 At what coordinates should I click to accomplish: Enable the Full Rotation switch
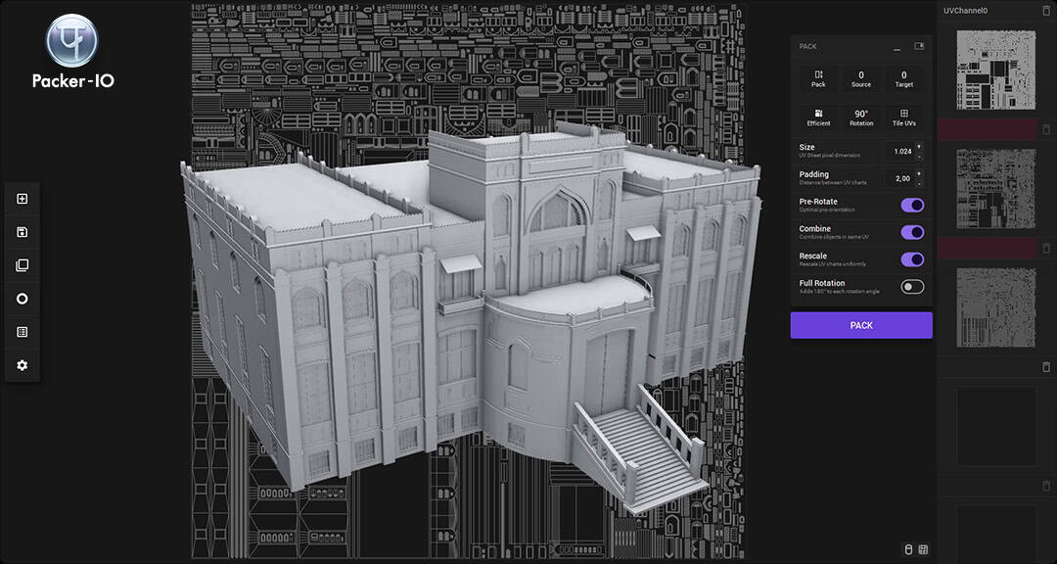click(x=913, y=287)
